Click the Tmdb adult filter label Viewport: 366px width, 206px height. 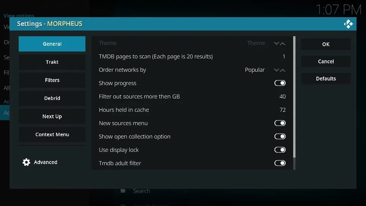(x=120, y=163)
